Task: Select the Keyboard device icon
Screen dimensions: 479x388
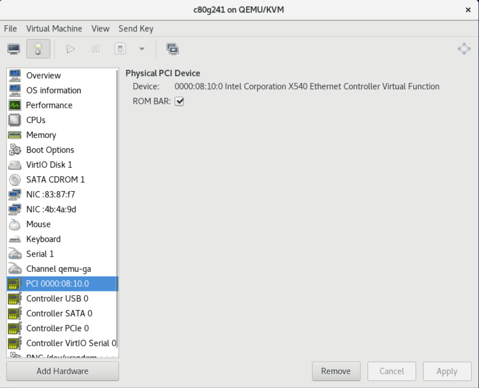Action: point(15,239)
